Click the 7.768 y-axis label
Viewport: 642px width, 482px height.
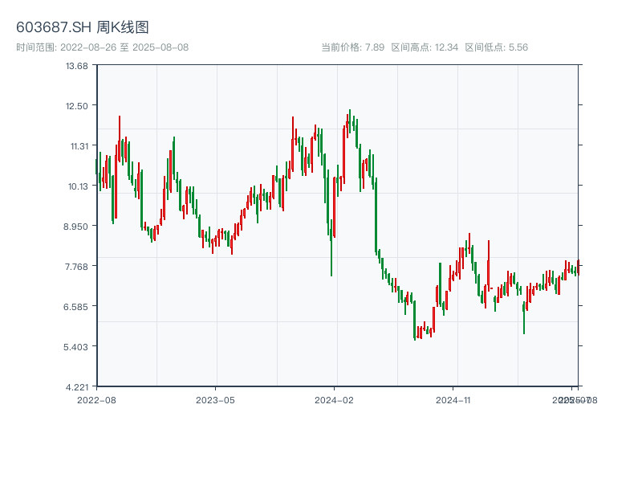pyautogui.click(x=77, y=266)
